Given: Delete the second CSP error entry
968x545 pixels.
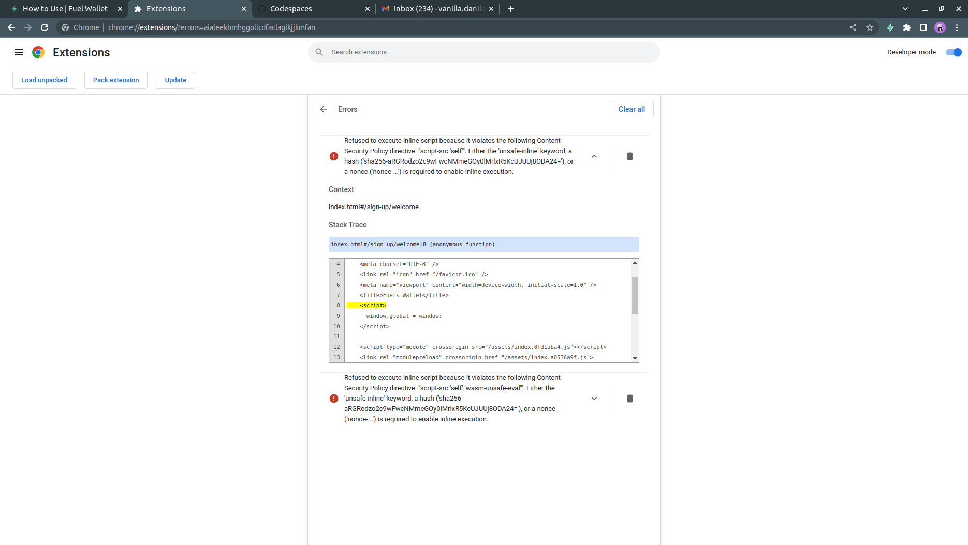Looking at the screenshot, I should click(629, 399).
